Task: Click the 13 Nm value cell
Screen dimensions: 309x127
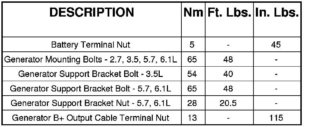Action: click(192, 118)
